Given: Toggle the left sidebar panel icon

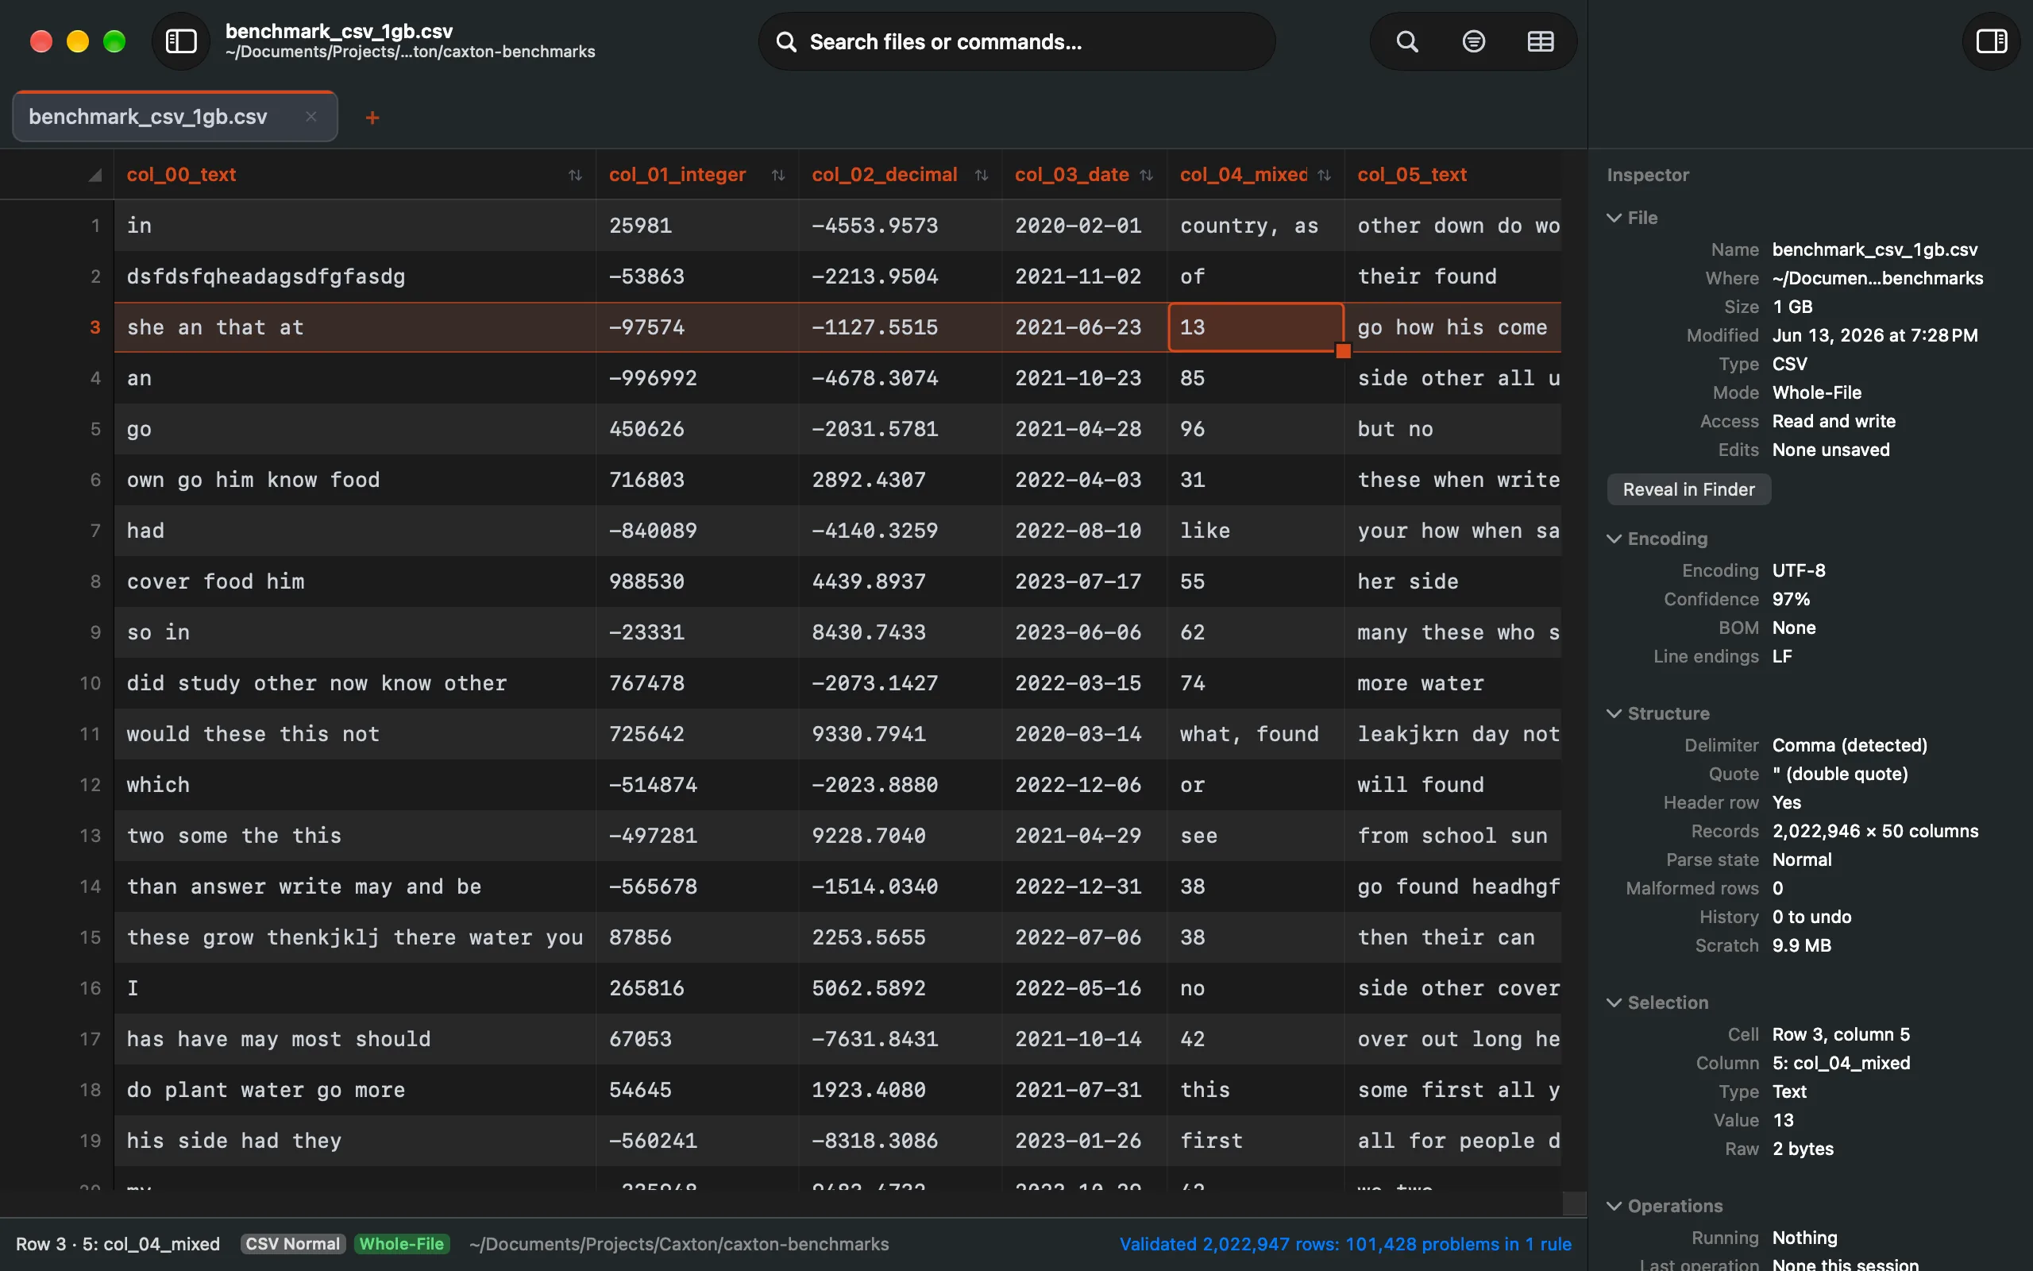Looking at the screenshot, I should [180, 41].
